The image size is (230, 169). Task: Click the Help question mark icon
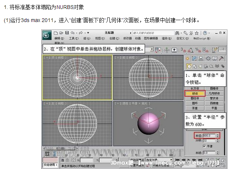(x=205, y=33)
